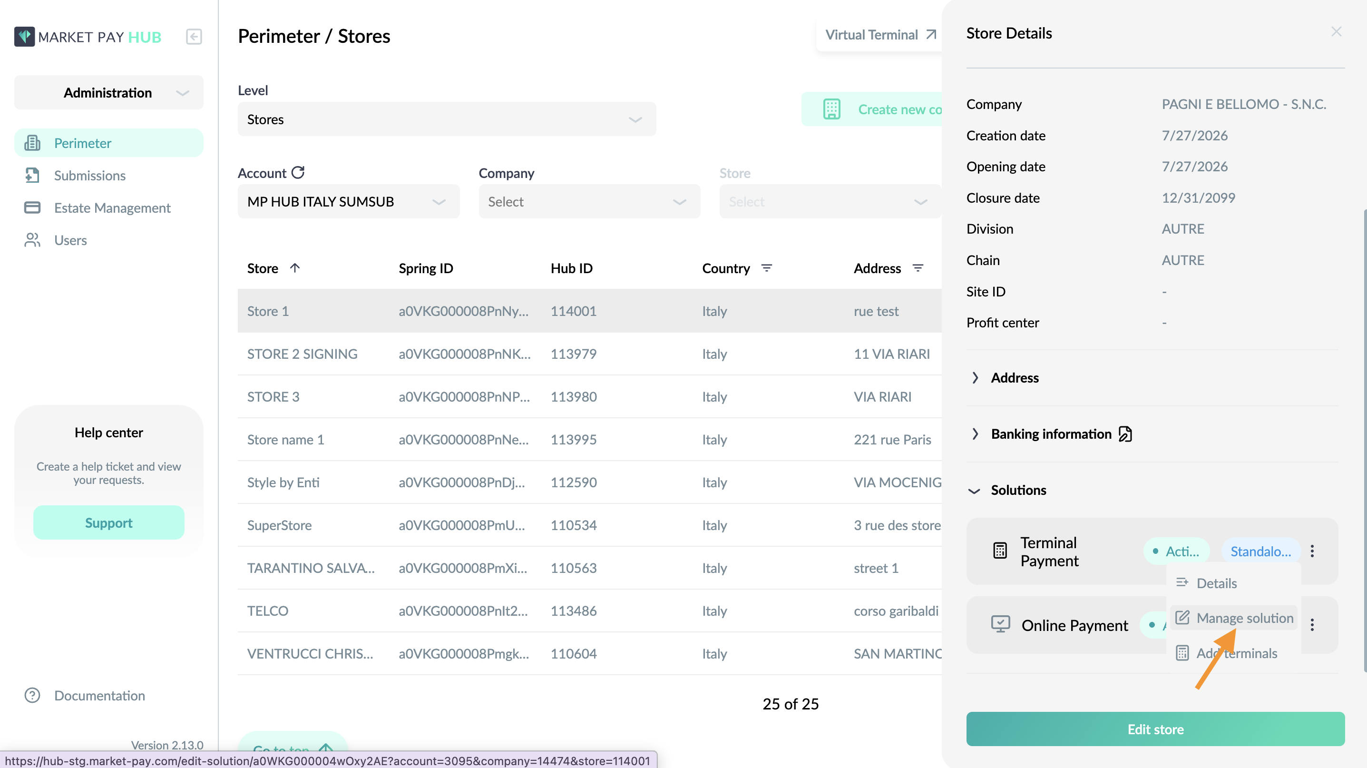The image size is (1367, 768).
Task: Click the Details menu list icon
Action: pyautogui.click(x=1182, y=582)
